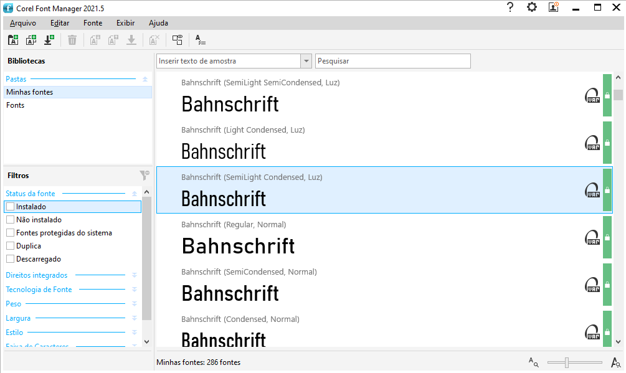Viewport: 626px width, 373px height.
Task: Toggle the Duplica checkbox
Action: click(x=10, y=246)
